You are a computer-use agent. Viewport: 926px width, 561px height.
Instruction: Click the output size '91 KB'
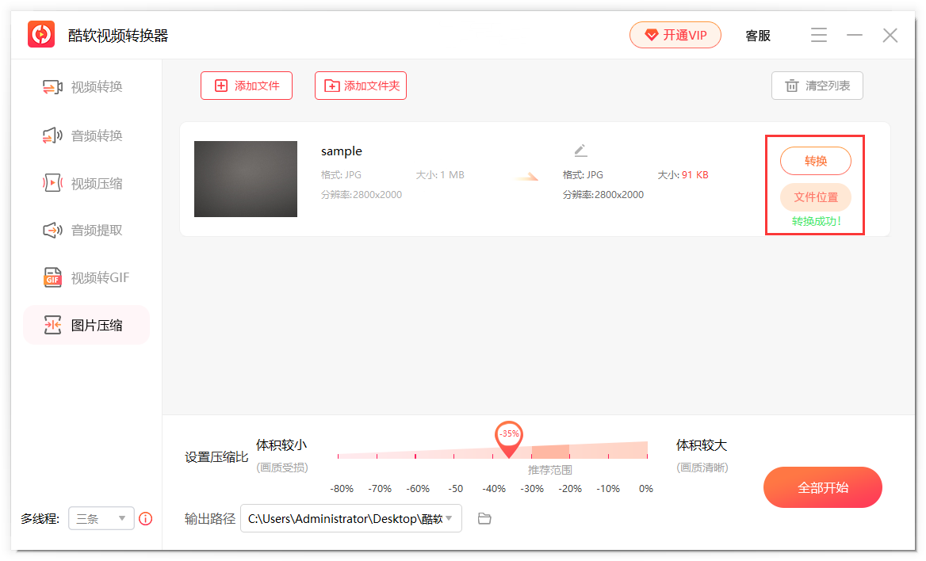pos(695,175)
